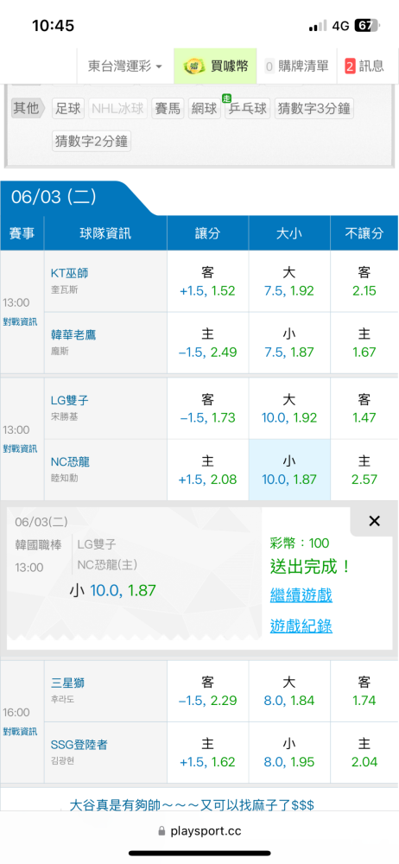Select the 網球 sport tab
399x864 pixels.
pyautogui.click(x=204, y=109)
